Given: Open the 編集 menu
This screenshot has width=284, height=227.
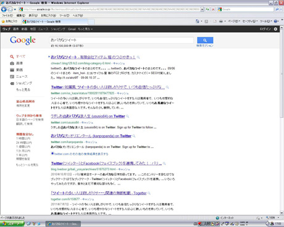Looking at the screenshot, I should [21, 15].
